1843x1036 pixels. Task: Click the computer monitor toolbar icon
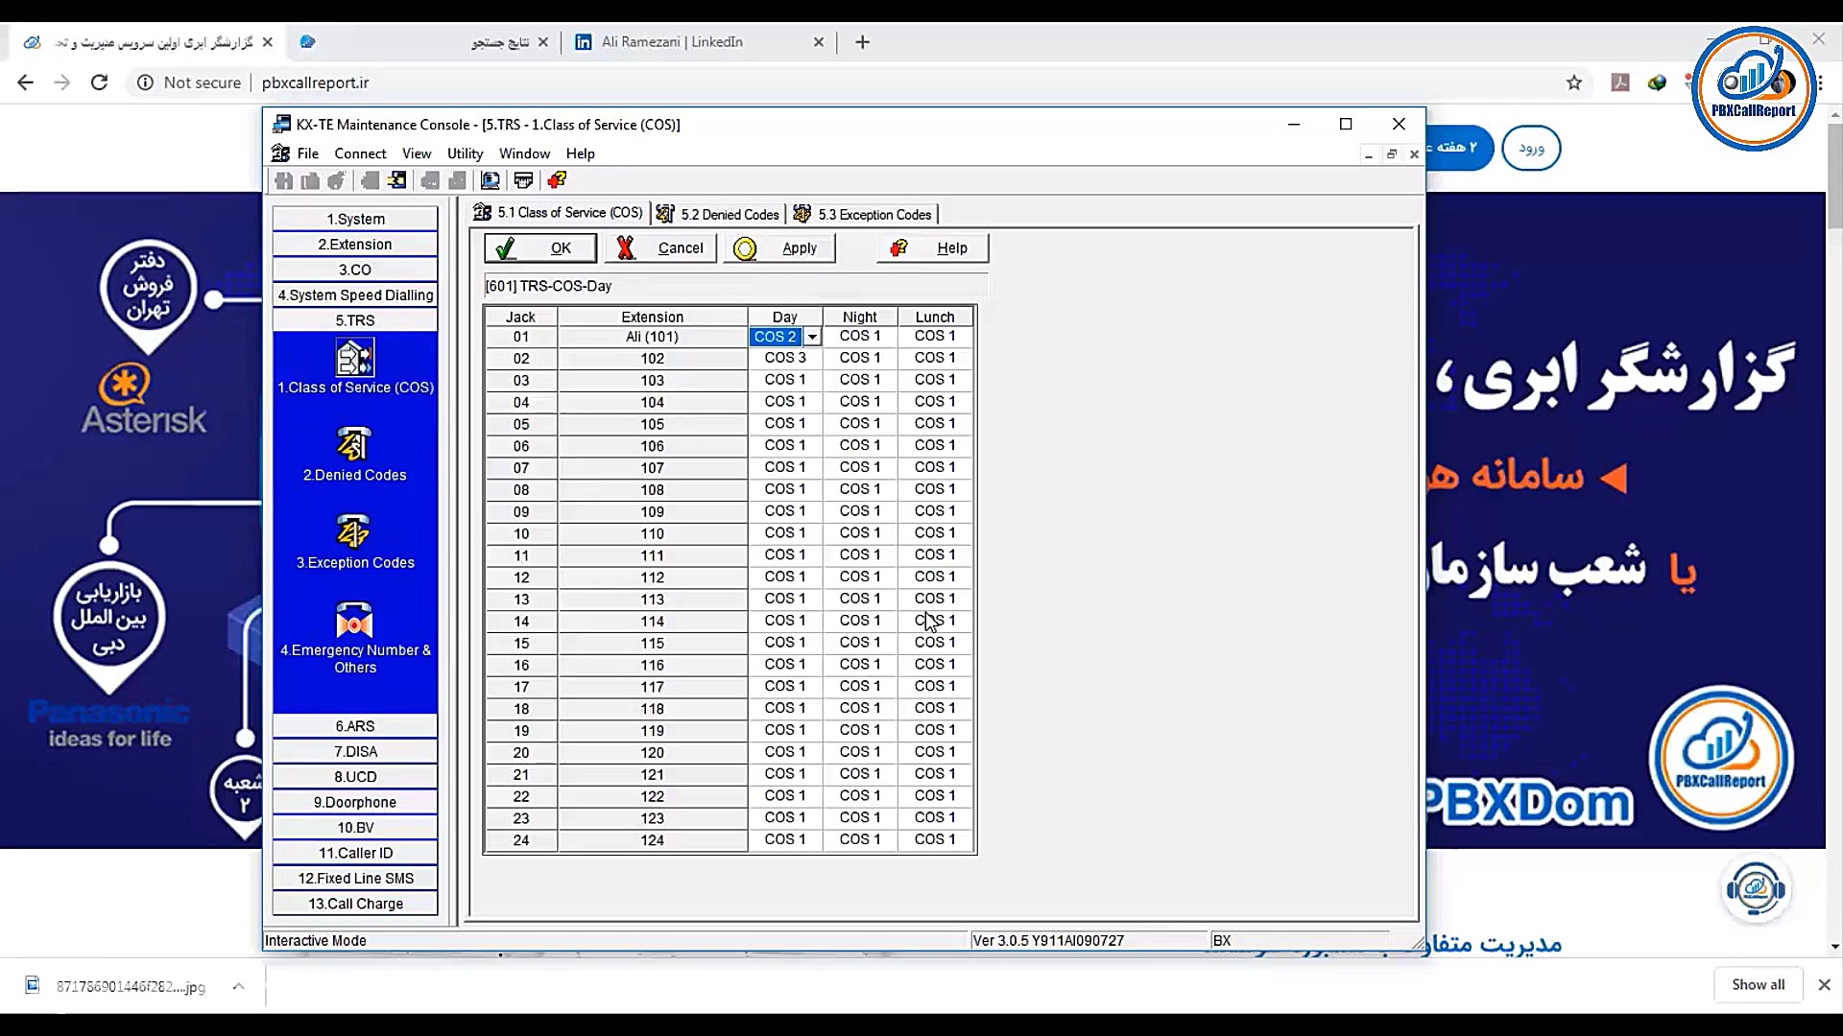coord(491,180)
